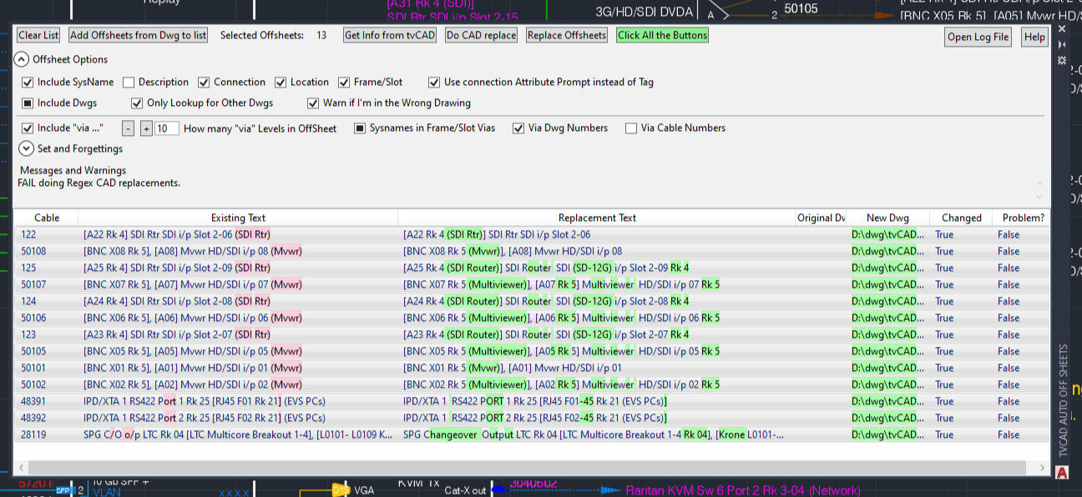Click in the via levels number field
This screenshot has width=1082, height=497.
tap(166, 128)
